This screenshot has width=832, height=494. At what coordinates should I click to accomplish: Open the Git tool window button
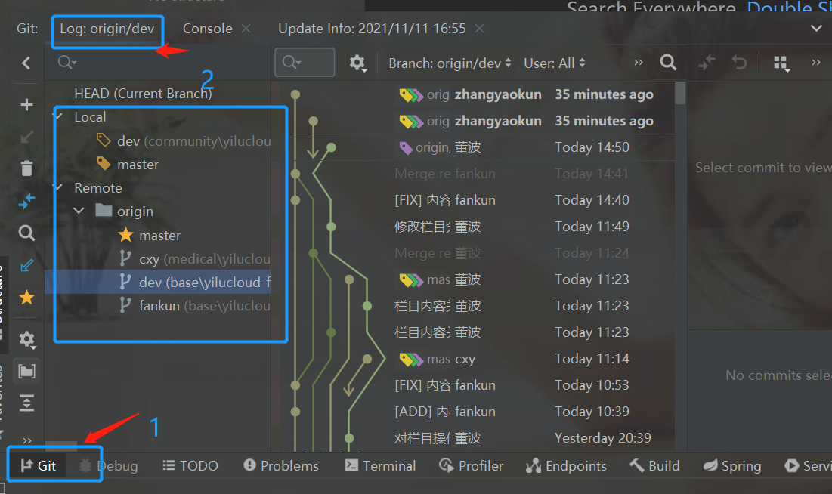tap(39, 466)
